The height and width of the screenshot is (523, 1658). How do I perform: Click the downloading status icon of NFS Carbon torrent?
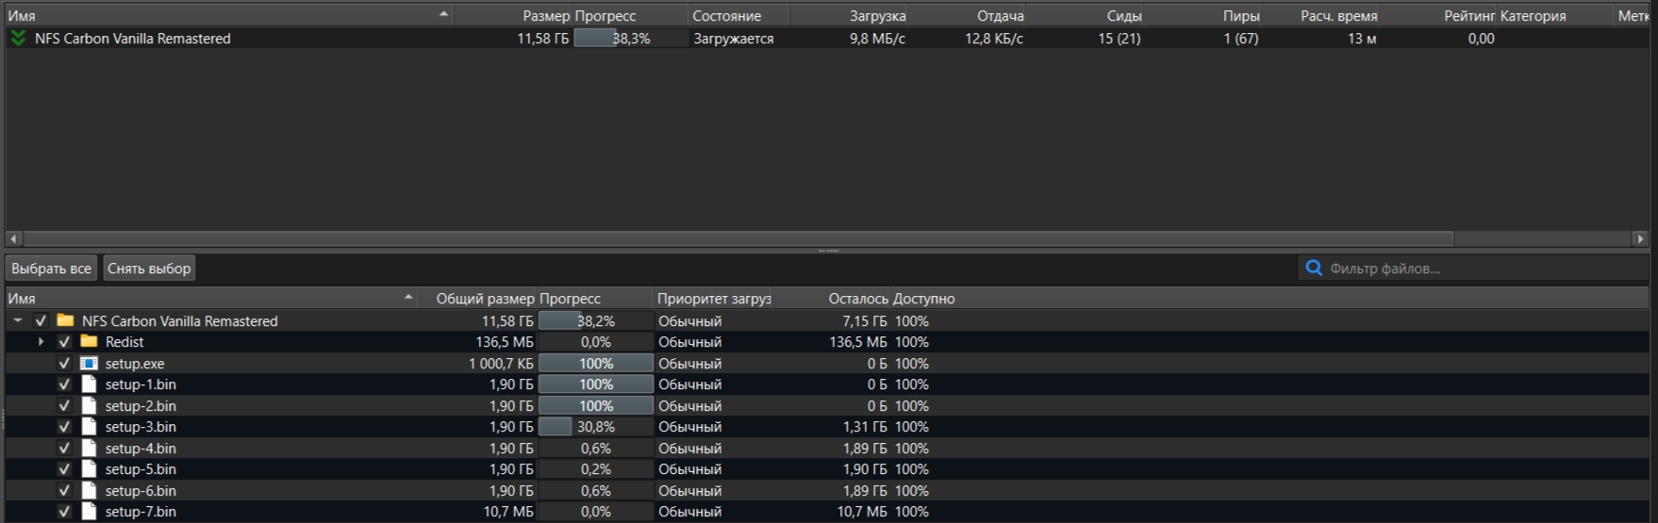(18, 38)
